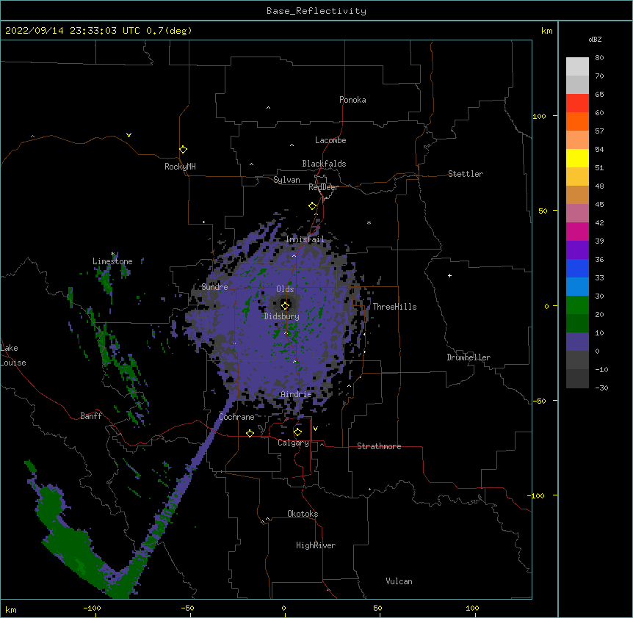Screen dimensions: 633x618
Task: Click the ThreeHills label
Action: 394,307
